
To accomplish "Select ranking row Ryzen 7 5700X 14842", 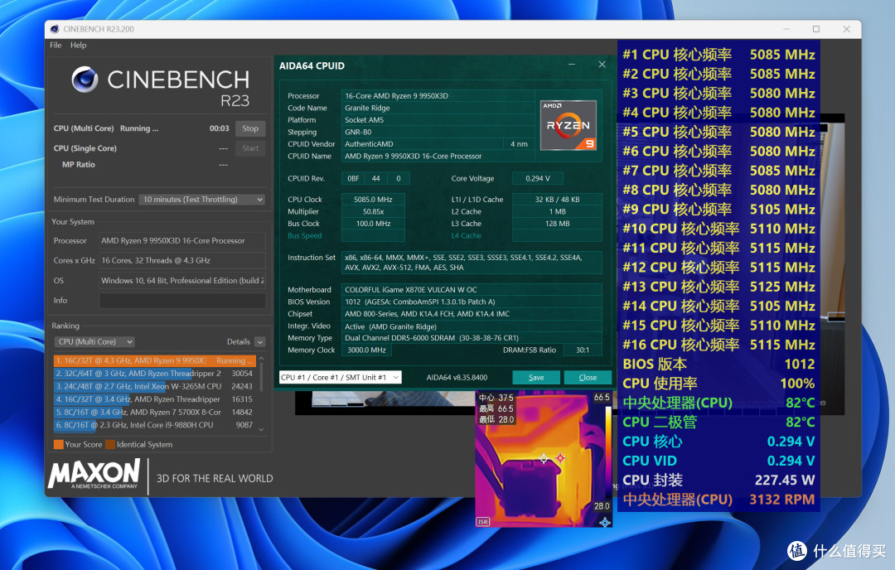I will tap(155, 412).
